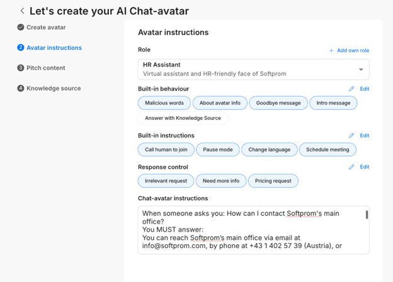393x282 pixels.
Task: Open the Knowledge source step
Action: 54,89
